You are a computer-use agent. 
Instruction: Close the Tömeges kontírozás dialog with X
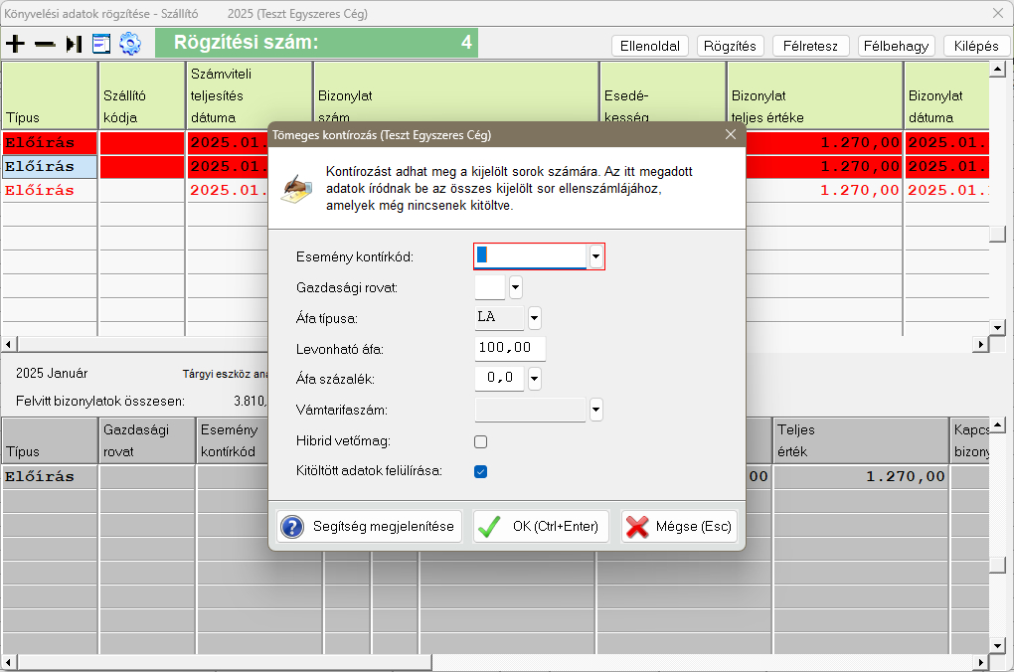731,134
